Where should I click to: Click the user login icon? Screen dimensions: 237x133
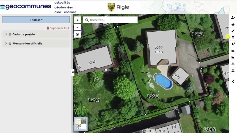coord(233,18)
